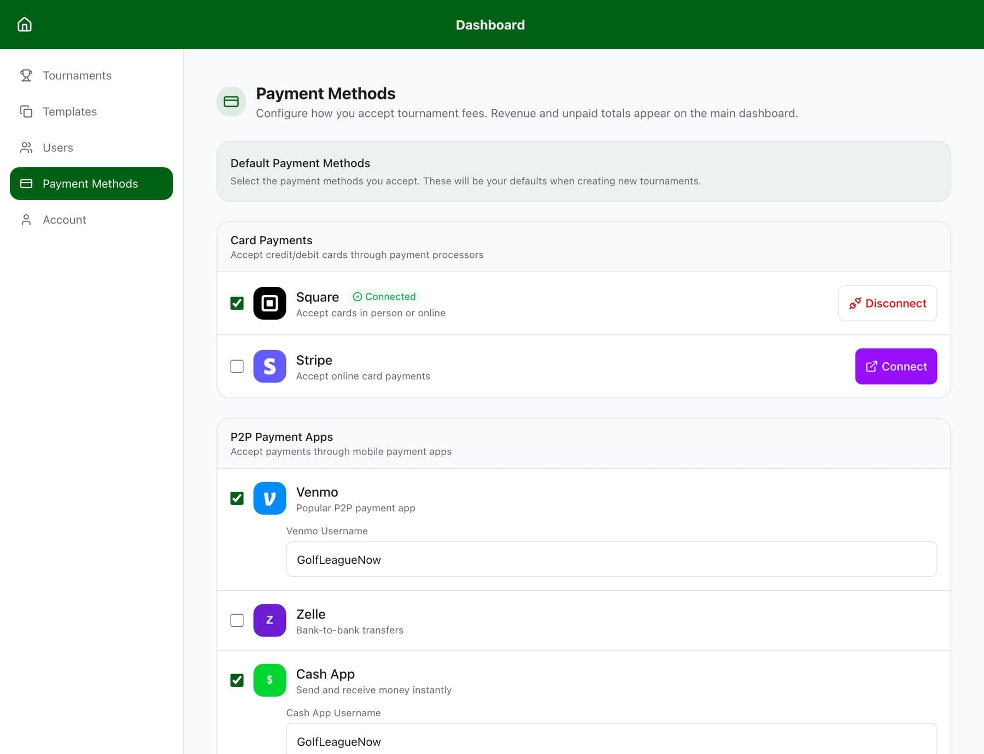This screenshot has width=984, height=754.
Task: Click "Bank-to-bank transfers" description
Action: 350,630
